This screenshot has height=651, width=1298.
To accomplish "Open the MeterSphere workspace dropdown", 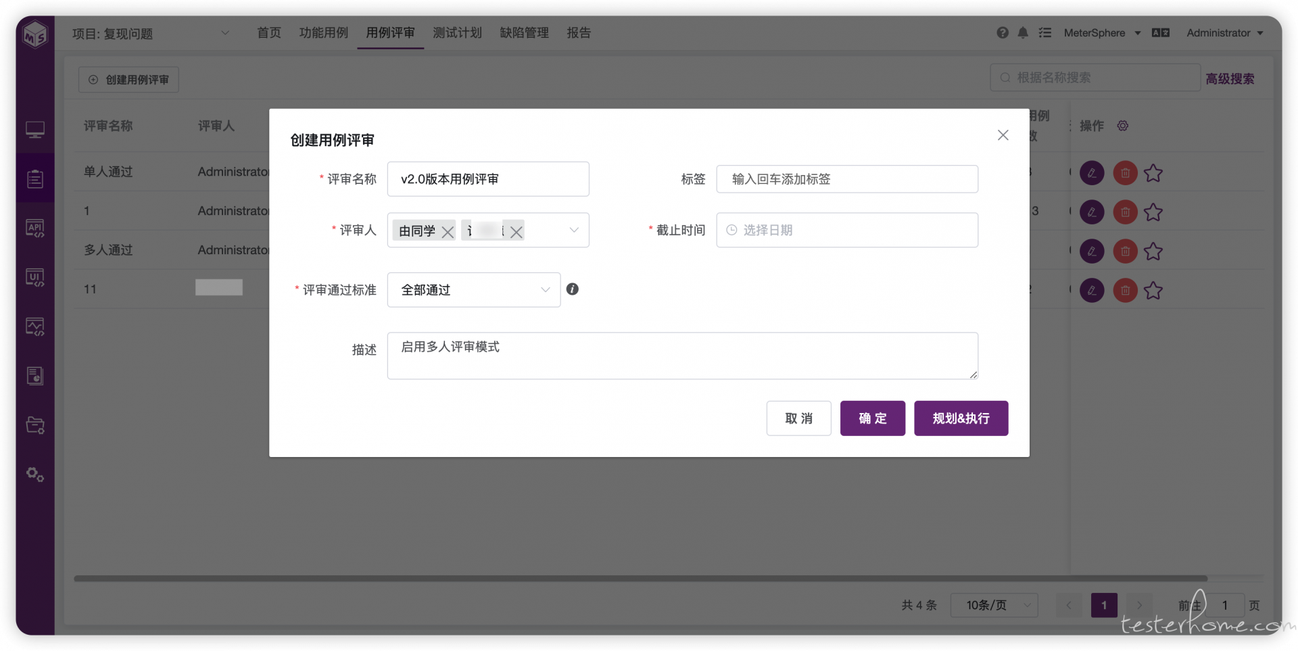I will coord(1102,32).
